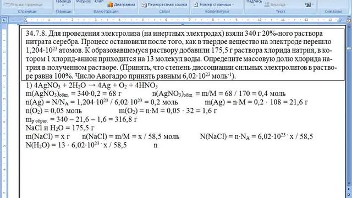Click the text 'm(O2) = n·M = 0,05 · 32 = 1,6 г'
This screenshot has height=198, width=352.
click(168, 111)
